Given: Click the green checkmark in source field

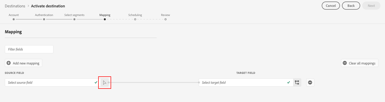Looking at the screenshot, I should [x=96, y=82].
